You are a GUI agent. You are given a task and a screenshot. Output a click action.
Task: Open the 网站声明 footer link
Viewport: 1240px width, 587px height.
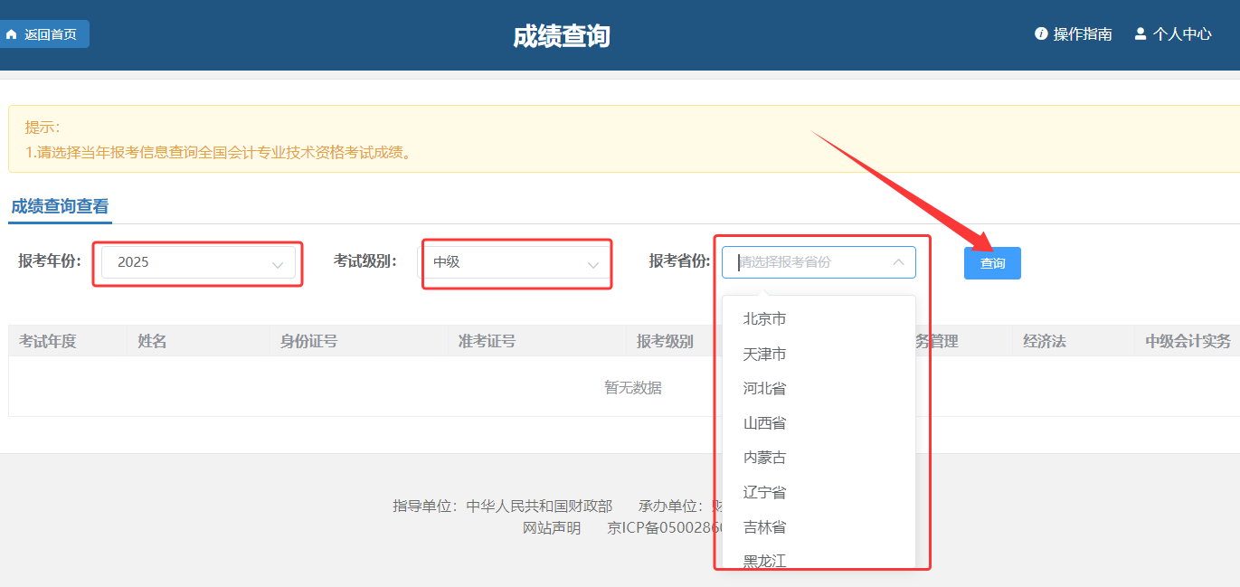pyautogui.click(x=552, y=528)
